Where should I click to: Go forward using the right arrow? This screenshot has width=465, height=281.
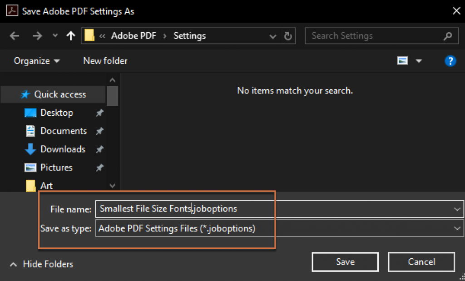pos(37,36)
